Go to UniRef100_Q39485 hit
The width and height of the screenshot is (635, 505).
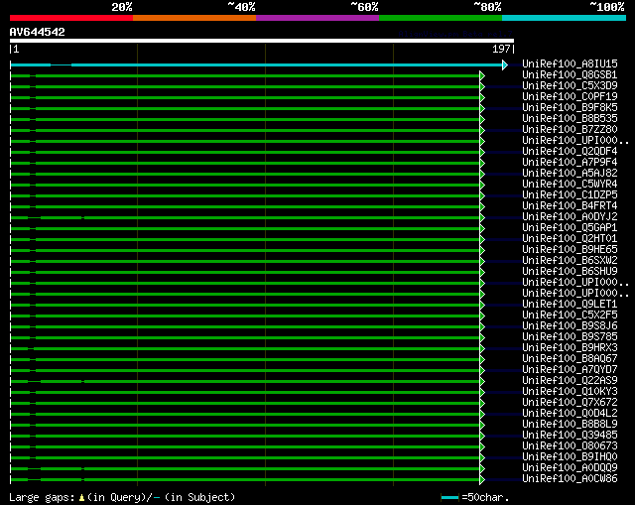tap(570, 436)
